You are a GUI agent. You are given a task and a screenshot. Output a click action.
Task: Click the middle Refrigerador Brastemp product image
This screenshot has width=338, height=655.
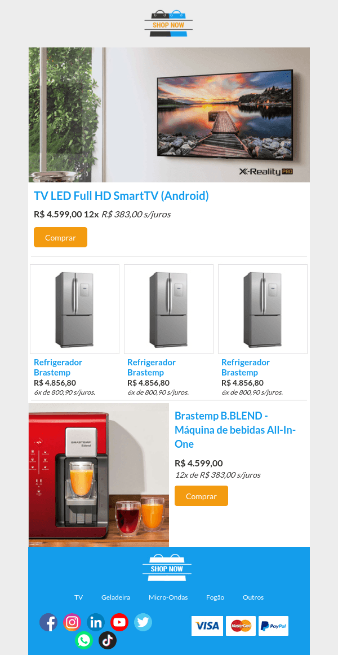168,309
